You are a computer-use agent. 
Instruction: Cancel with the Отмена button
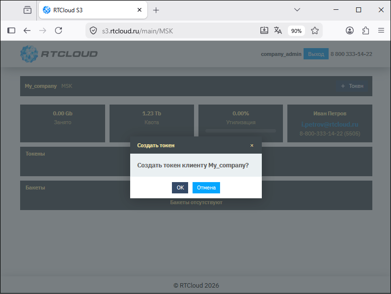206,187
